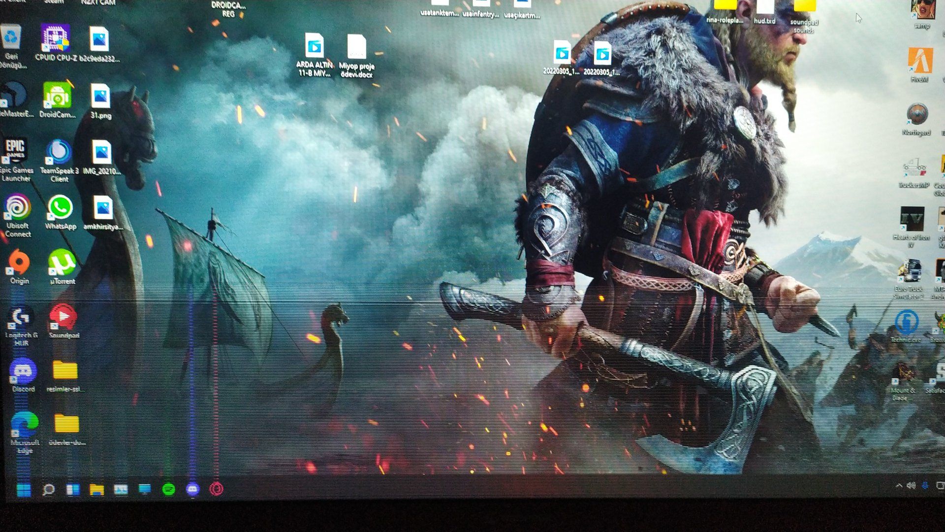Click the Windows Start button
This screenshot has width=945, height=532.
coord(24,490)
